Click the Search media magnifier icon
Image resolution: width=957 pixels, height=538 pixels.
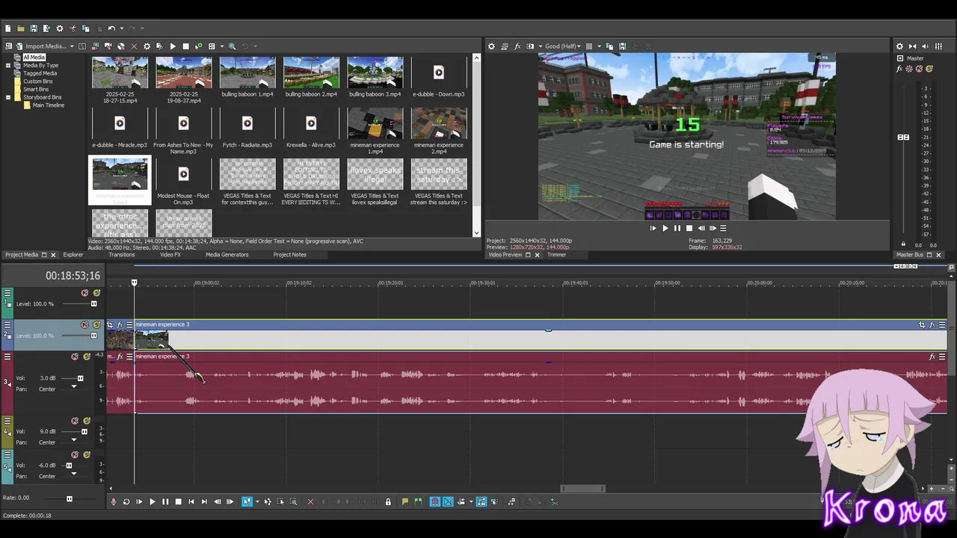[x=232, y=46]
